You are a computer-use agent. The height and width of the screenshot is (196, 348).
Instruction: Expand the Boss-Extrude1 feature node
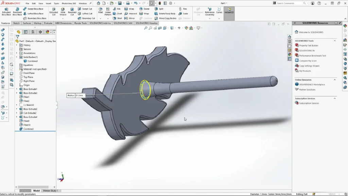tap(17, 89)
